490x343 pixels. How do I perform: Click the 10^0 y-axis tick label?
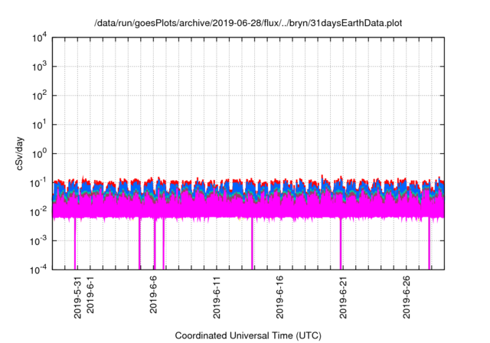(40, 154)
